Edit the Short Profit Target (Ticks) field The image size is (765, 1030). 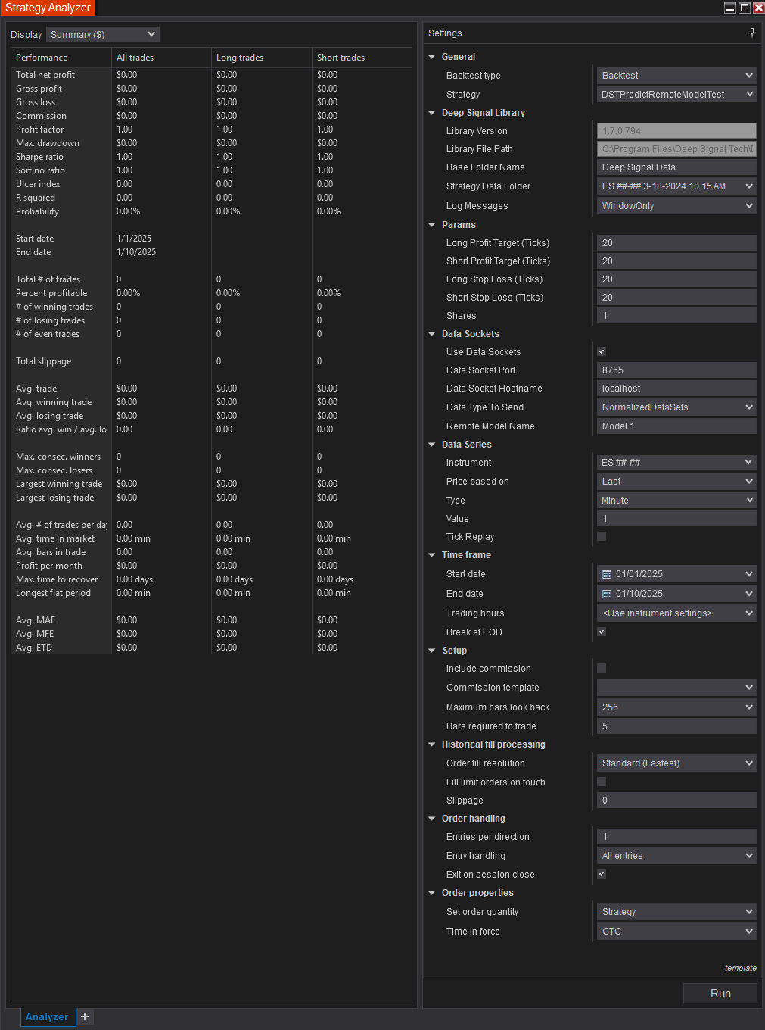(x=676, y=261)
